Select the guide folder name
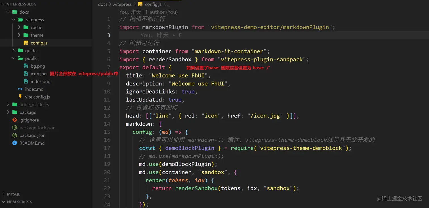This screenshot has height=208, width=429. 31,51
